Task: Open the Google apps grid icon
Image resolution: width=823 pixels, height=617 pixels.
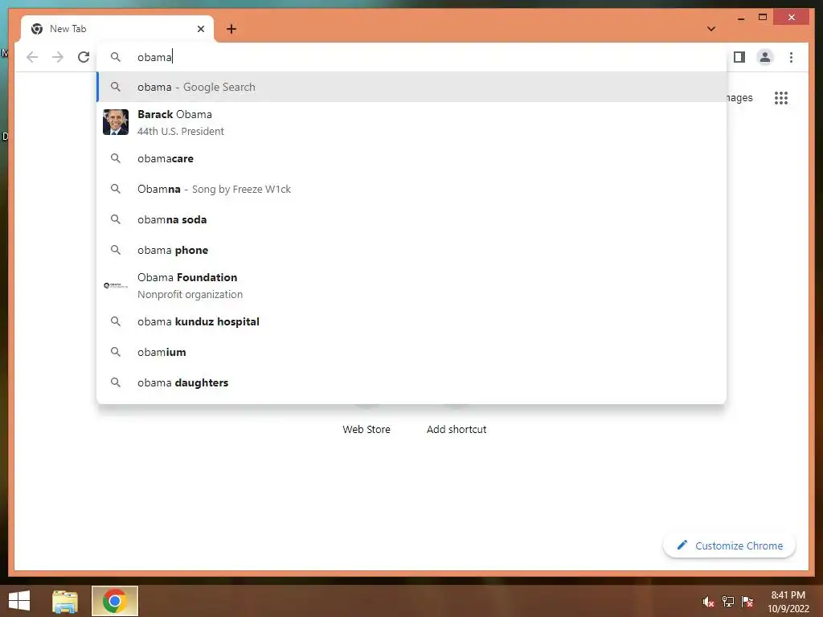Action: [781, 97]
